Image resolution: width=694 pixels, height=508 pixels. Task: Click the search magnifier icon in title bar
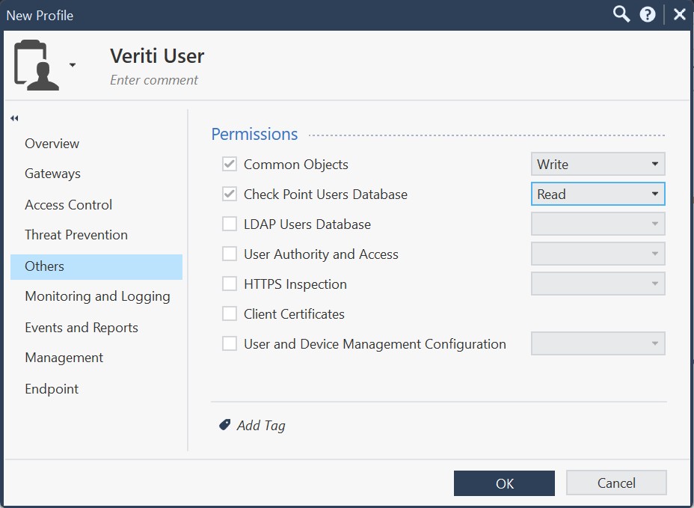pos(621,14)
